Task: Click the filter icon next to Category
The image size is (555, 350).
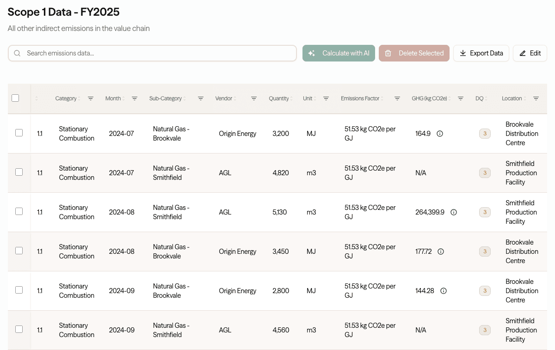Action: pyautogui.click(x=91, y=98)
